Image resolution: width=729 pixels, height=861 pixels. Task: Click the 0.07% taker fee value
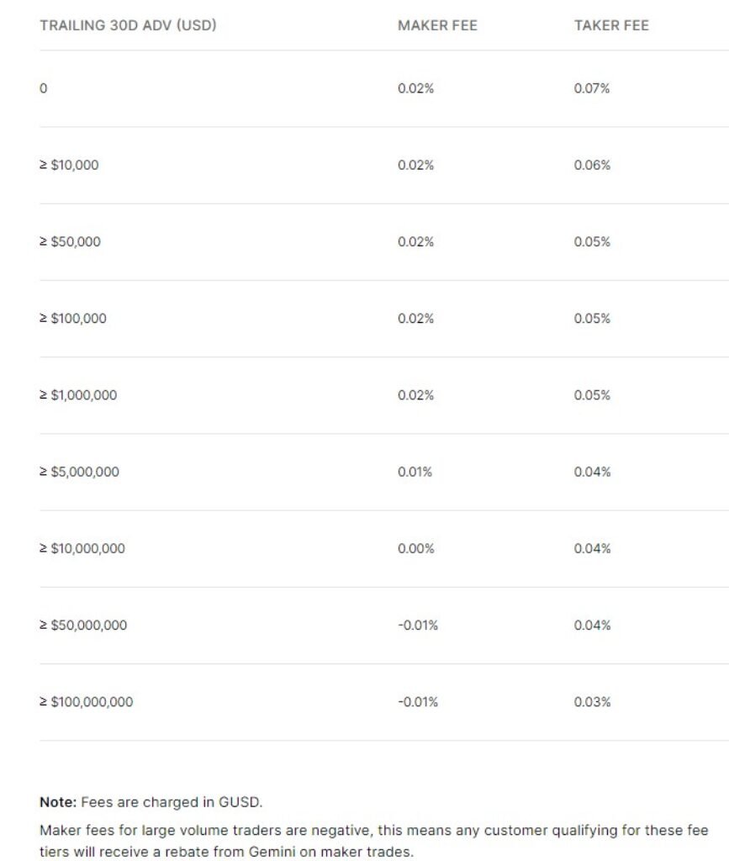[592, 88]
